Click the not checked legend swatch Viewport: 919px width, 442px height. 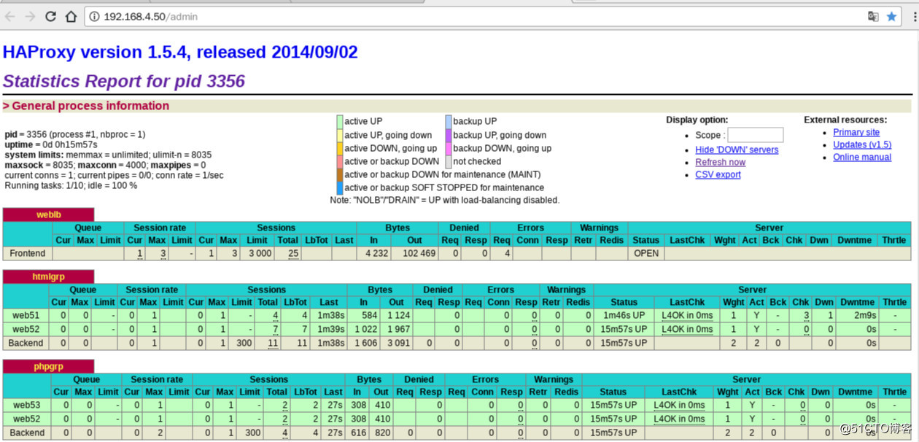pyautogui.click(x=449, y=161)
